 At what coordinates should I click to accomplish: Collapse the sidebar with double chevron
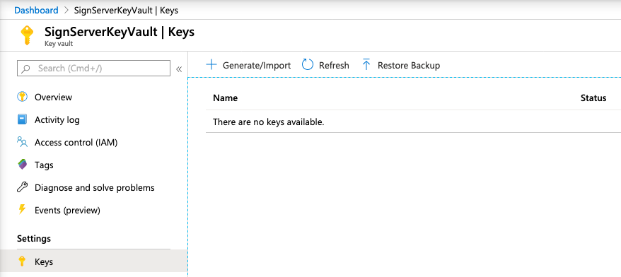click(x=179, y=69)
